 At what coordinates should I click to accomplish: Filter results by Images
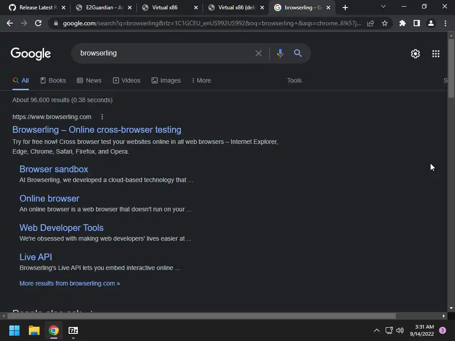(166, 81)
